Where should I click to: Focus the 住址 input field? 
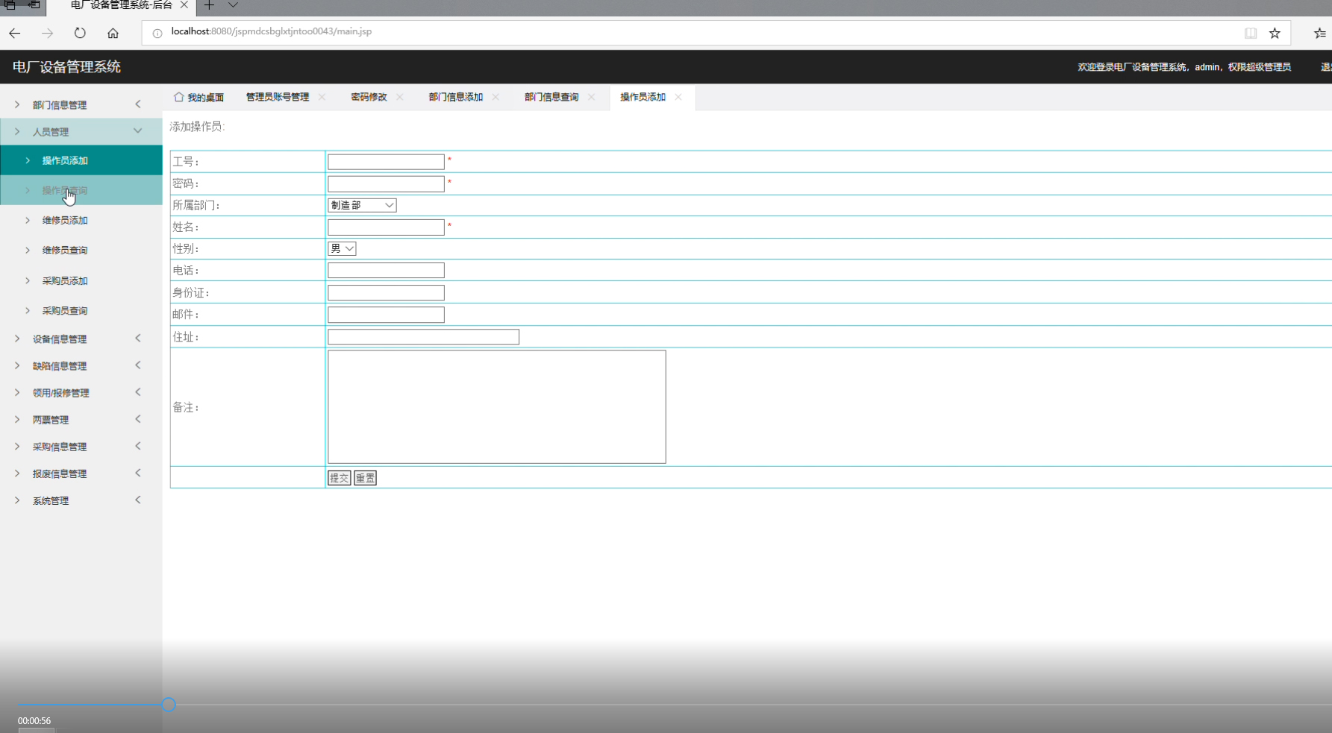tap(423, 336)
